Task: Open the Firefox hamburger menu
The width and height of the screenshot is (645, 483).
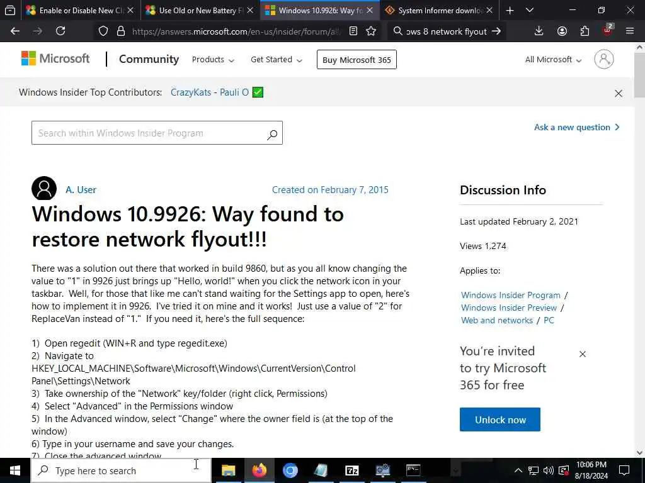Action: pyautogui.click(x=630, y=31)
